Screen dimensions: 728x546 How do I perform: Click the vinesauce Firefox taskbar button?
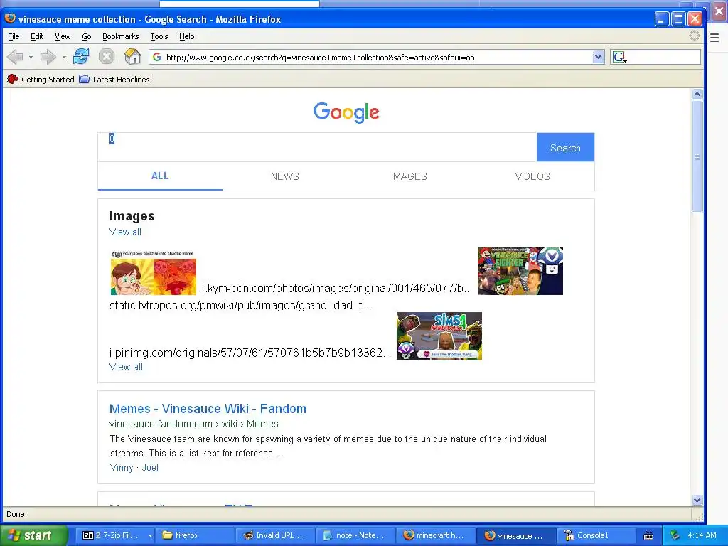[515, 535]
